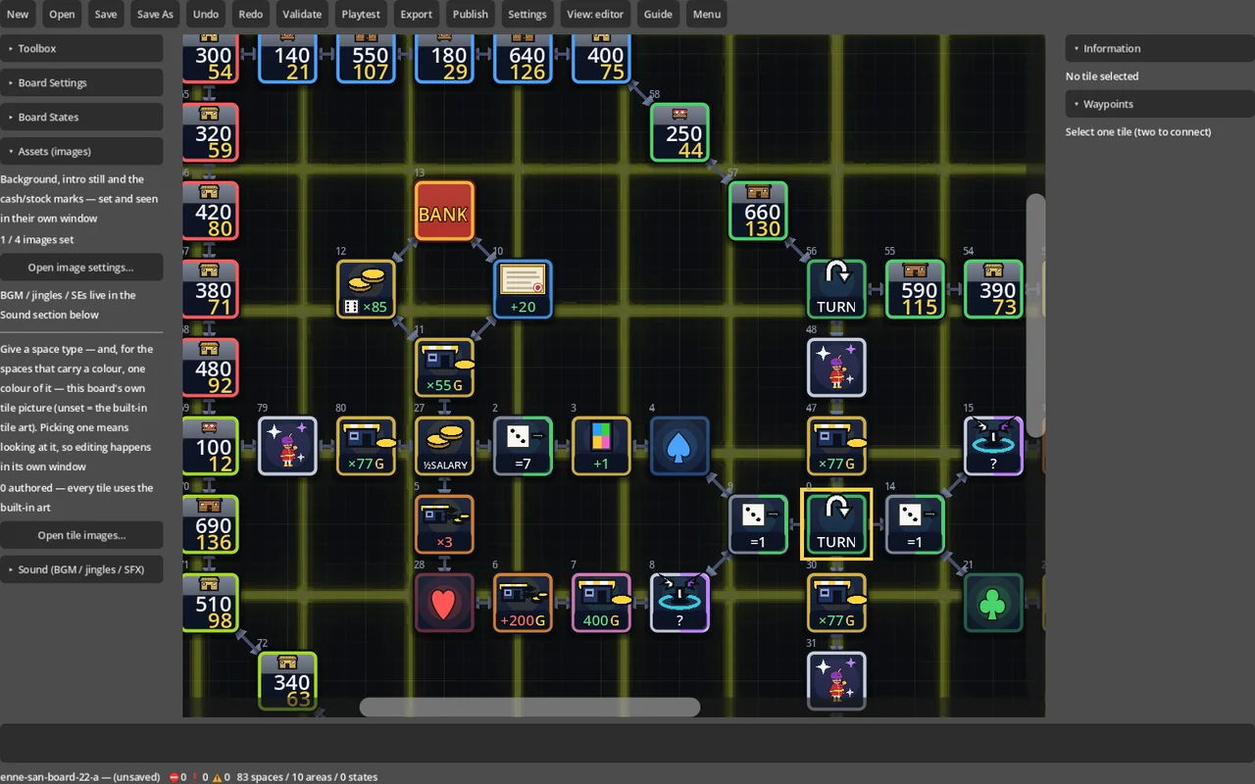Expand the Board Settings section

pyautogui.click(x=81, y=82)
